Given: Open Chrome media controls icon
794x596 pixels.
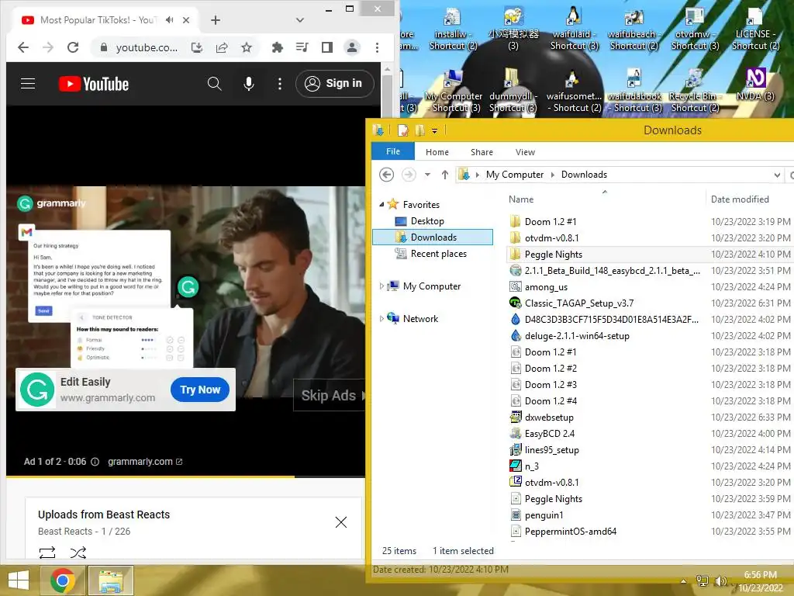Looking at the screenshot, I should 302,47.
